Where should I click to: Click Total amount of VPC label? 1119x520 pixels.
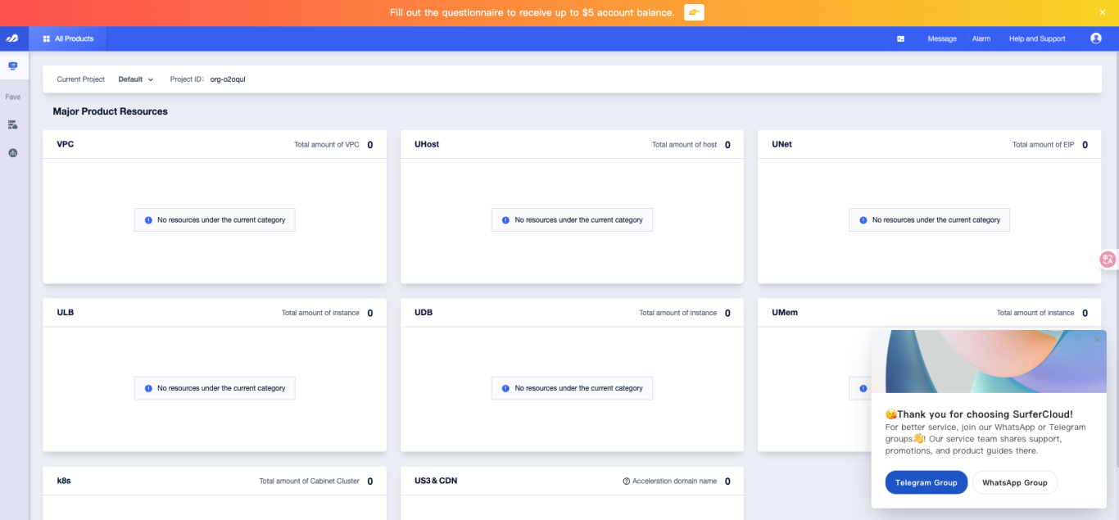click(327, 145)
